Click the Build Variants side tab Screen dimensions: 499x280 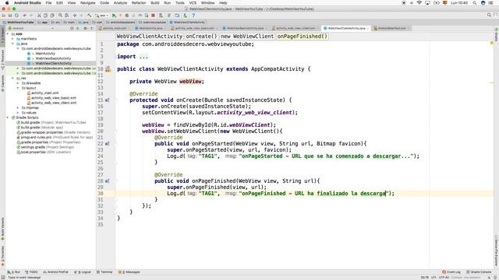[x=2, y=229]
